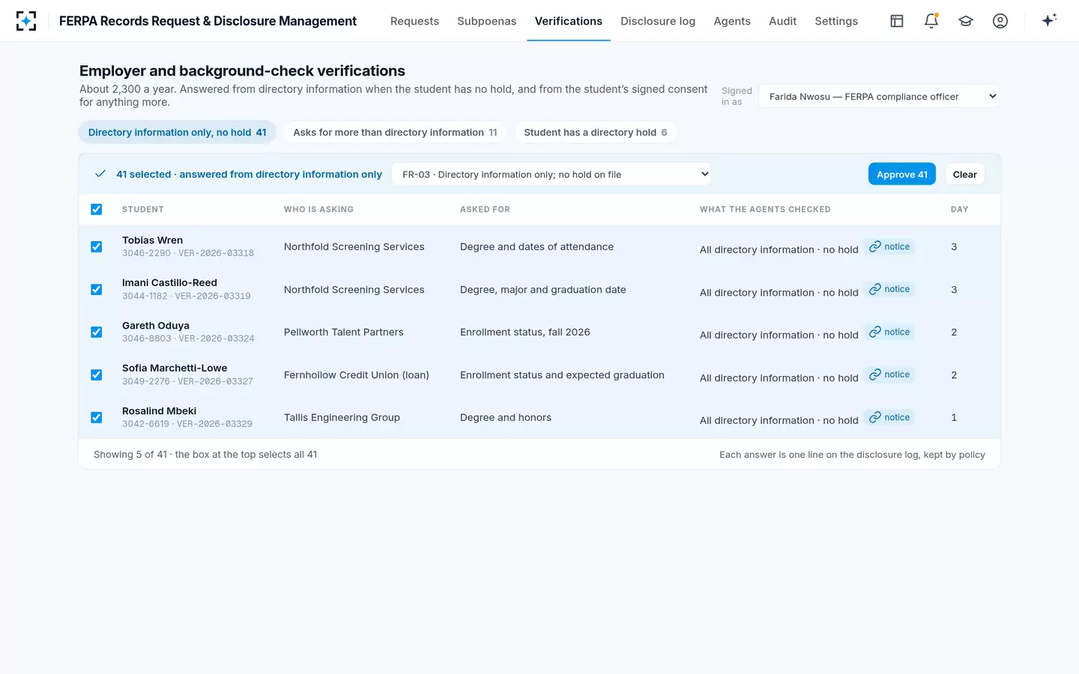Open the notice link for Imani Castillo-Reed
The image size is (1079, 674).
coord(889,289)
